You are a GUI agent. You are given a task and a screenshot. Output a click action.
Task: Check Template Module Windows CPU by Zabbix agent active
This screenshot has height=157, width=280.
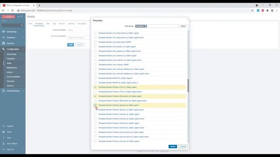coord(95,92)
